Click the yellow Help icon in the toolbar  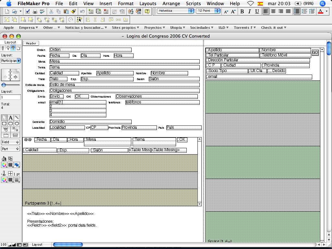click(147, 11)
